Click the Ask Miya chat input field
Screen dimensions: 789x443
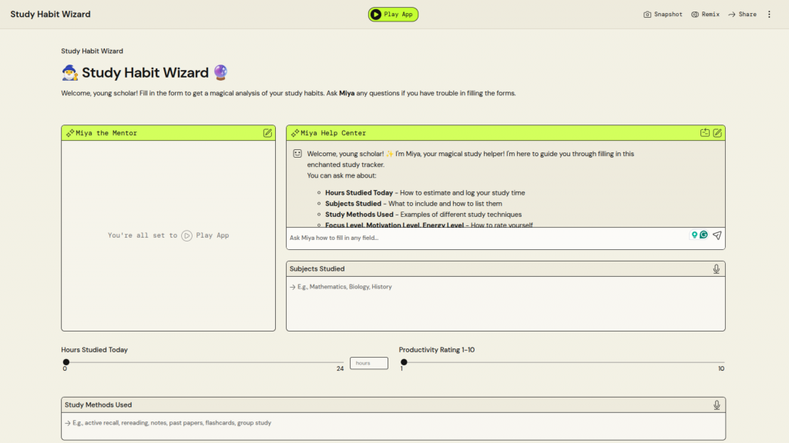click(x=485, y=238)
